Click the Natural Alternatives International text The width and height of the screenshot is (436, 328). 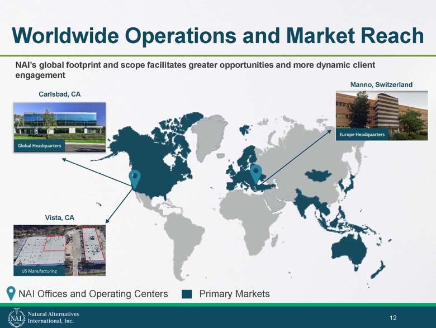[53, 317]
